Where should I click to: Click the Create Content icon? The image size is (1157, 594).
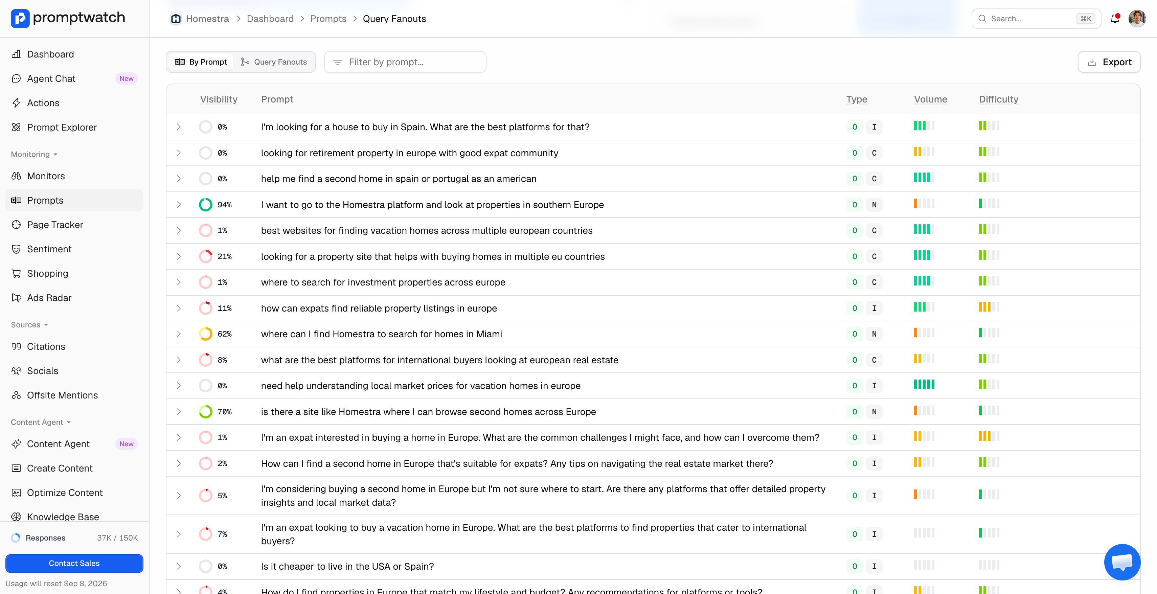[16, 468]
